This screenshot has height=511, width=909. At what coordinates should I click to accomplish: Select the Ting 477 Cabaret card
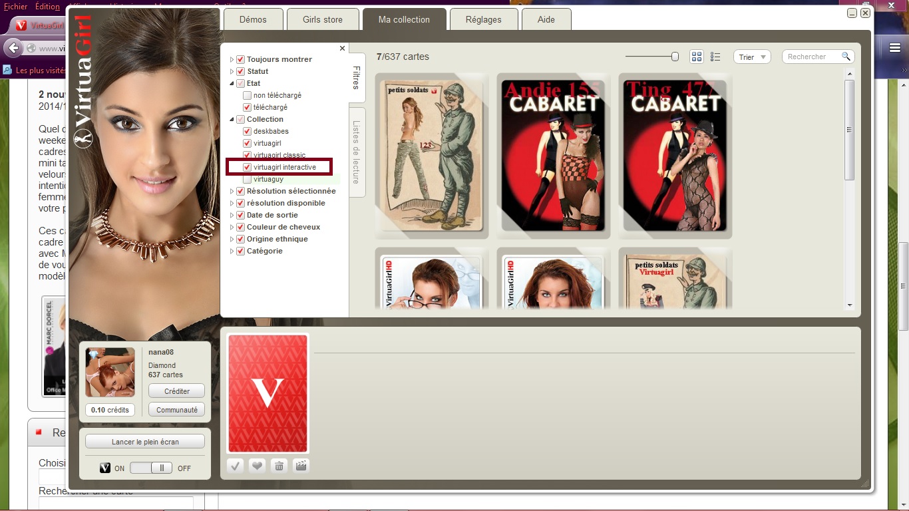pos(675,156)
